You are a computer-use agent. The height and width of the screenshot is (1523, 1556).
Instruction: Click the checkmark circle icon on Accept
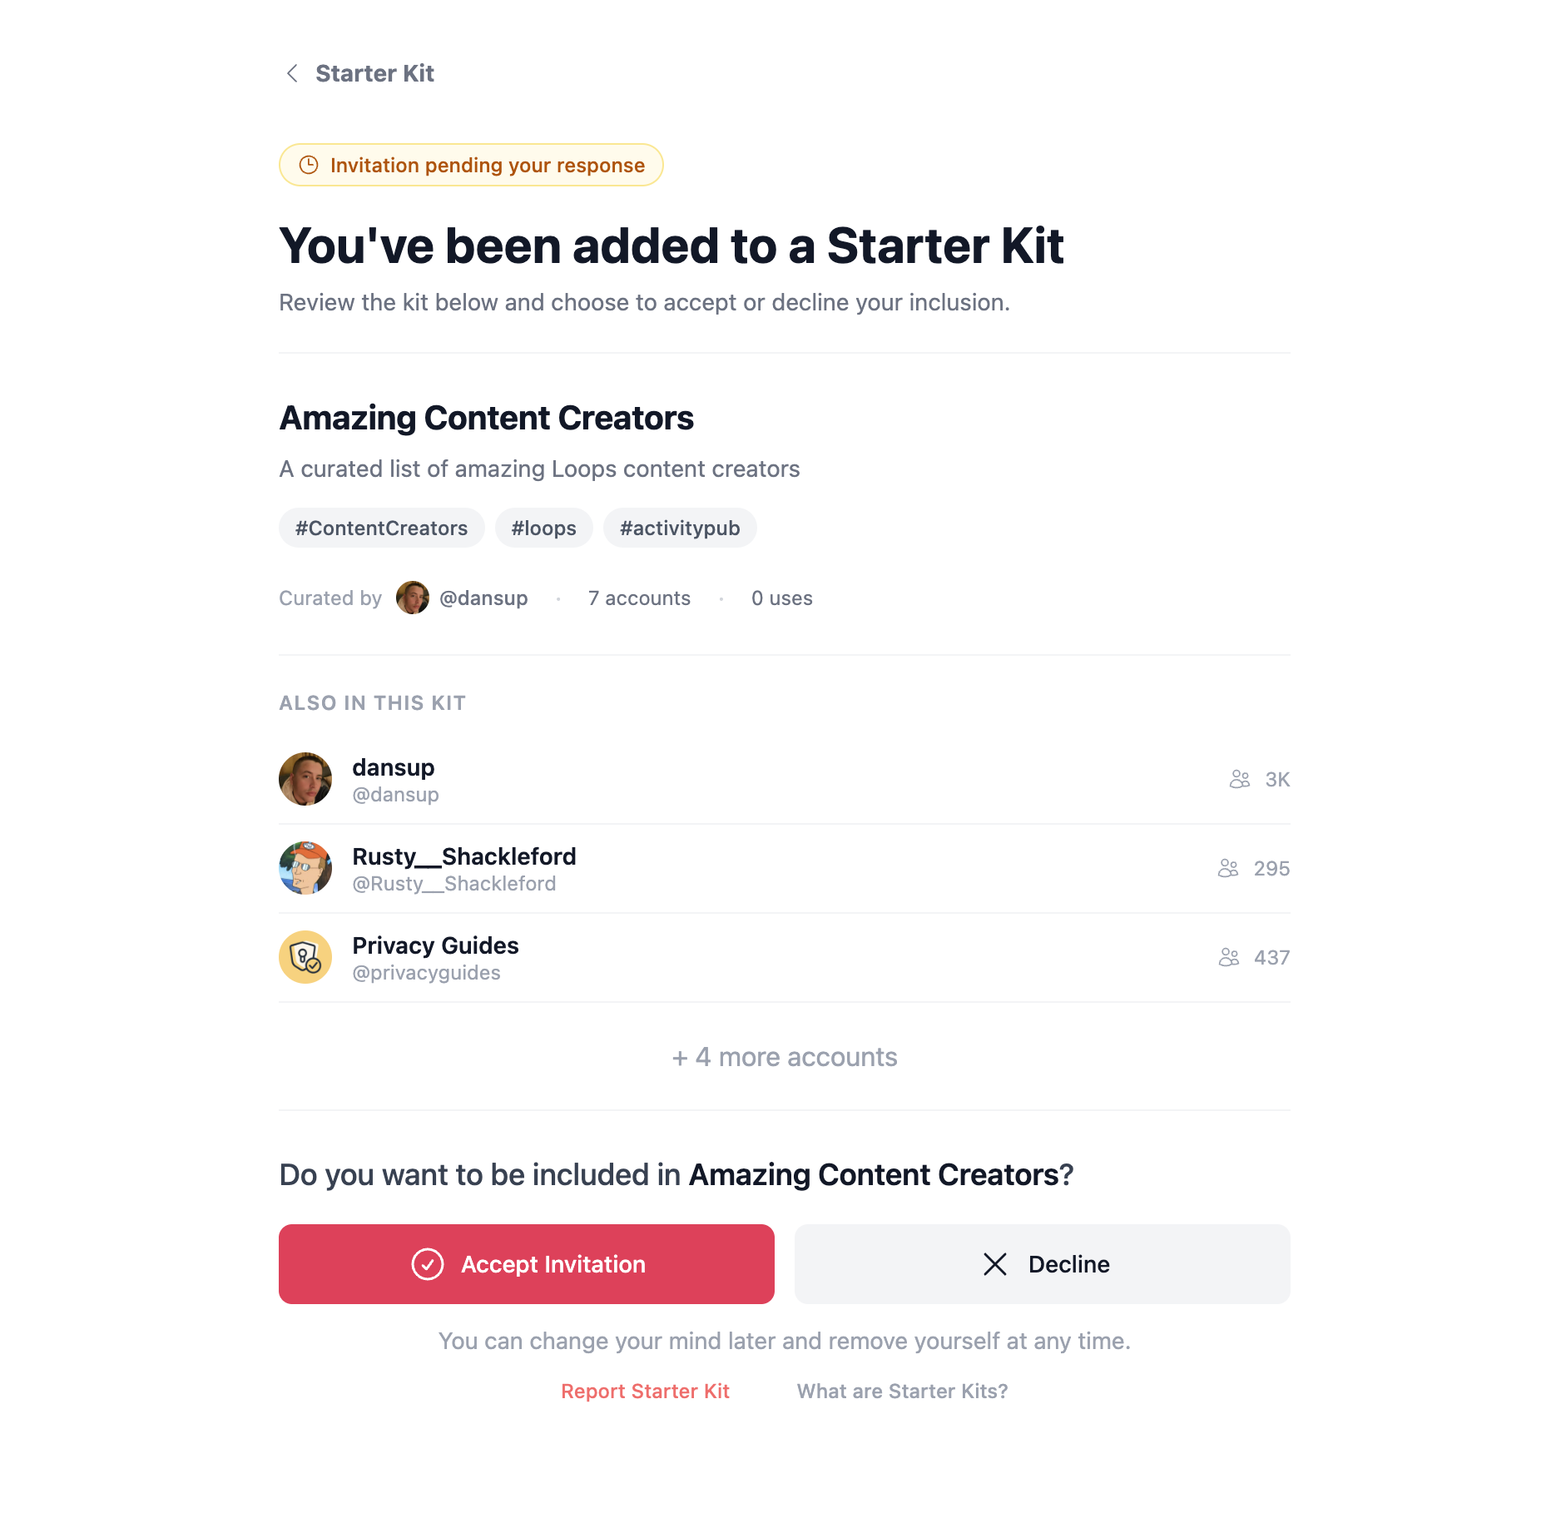click(x=428, y=1264)
